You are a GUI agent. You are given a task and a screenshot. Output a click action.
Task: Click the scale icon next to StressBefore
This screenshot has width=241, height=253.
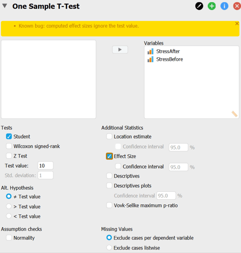tap(150, 59)
